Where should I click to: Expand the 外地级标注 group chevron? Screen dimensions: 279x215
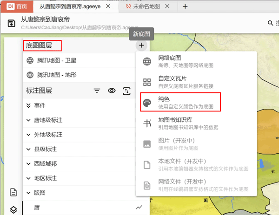click(28, 135)
